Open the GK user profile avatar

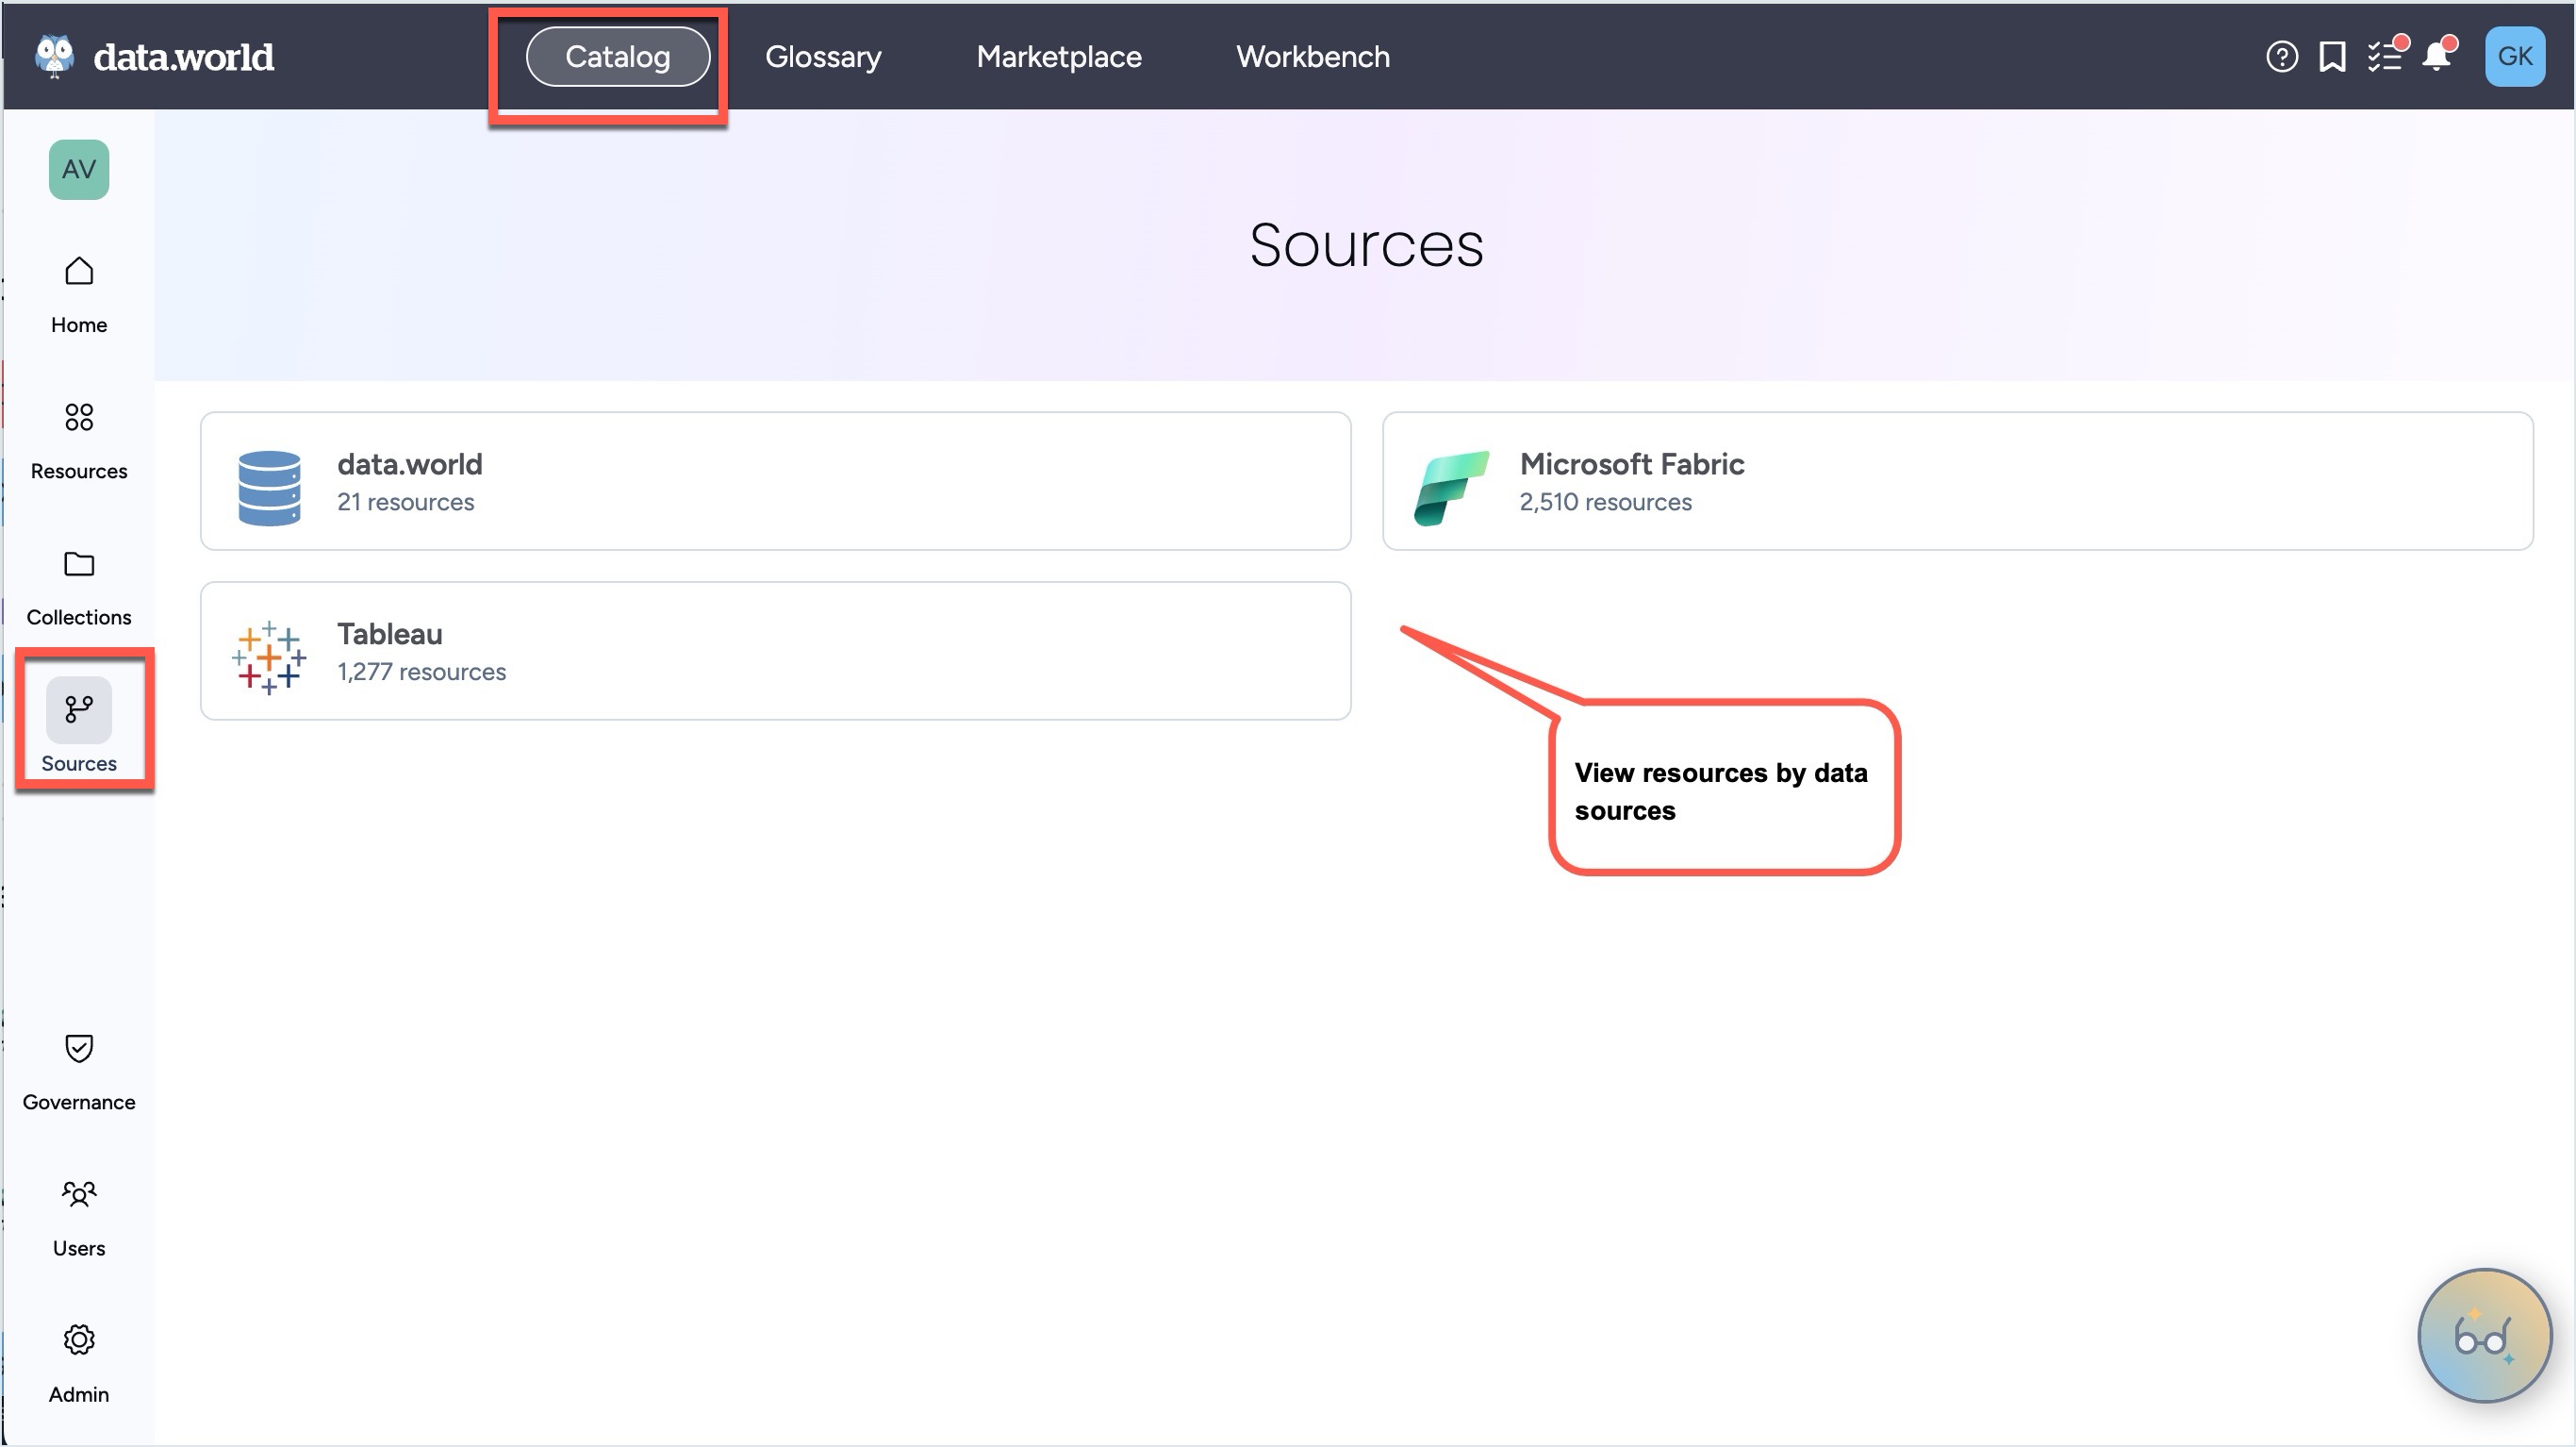point(2514,57)
